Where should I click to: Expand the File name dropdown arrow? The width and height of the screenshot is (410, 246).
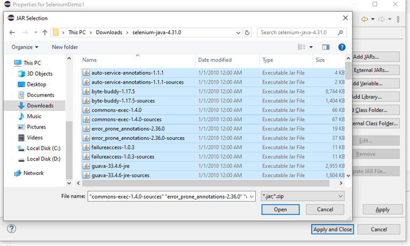[x=252, y=196]
